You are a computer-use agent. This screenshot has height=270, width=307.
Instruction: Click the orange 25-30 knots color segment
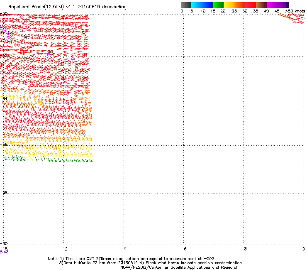240,5
